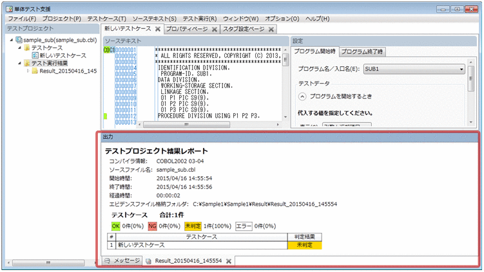
Task: Open the テスト実行(R) menu
Action: 200,19
